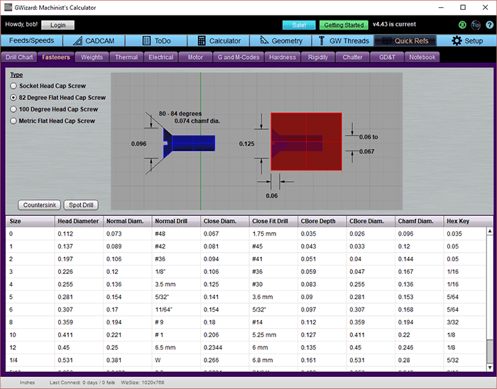
Task: Click the 5/32 hex key cell
Action: click(x=465, y=360)
